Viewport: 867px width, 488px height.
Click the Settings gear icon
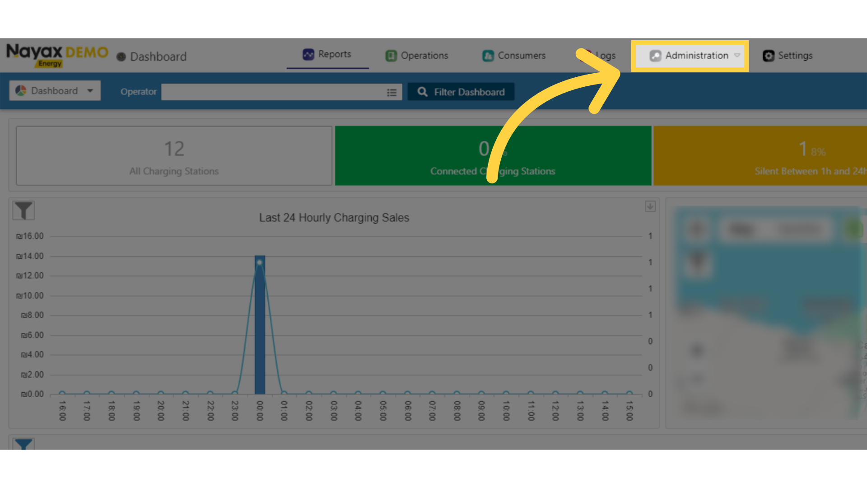768,56
